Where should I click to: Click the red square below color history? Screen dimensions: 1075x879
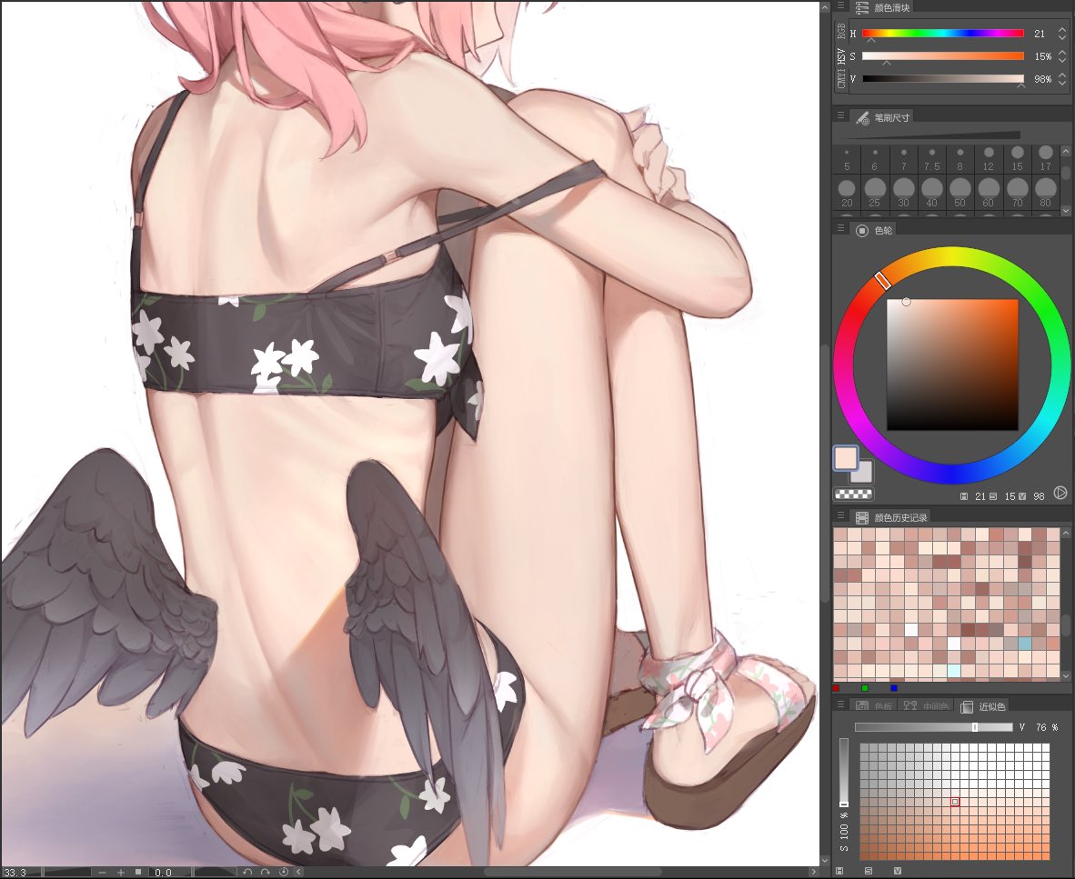pos(836,688)
